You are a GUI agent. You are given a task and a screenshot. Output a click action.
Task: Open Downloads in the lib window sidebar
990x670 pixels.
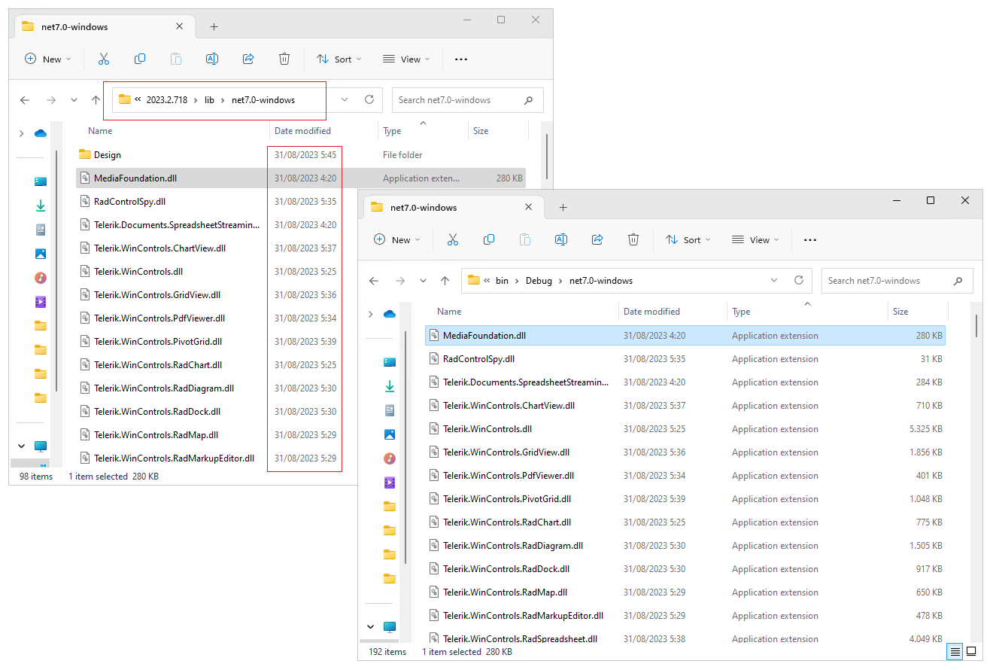click(x=41, y=206)
